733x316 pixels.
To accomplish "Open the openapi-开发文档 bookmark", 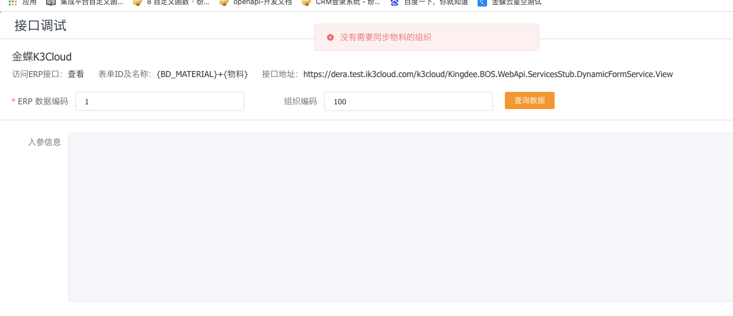I will click(x=255, y=2).
